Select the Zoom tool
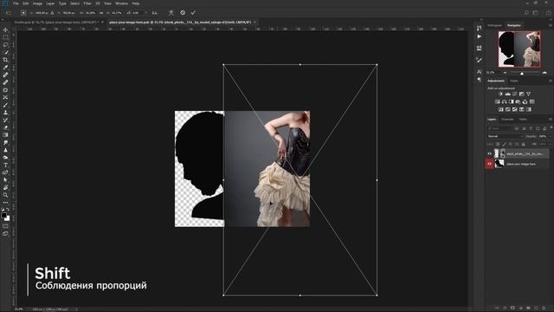 click(x=5, y=195)
